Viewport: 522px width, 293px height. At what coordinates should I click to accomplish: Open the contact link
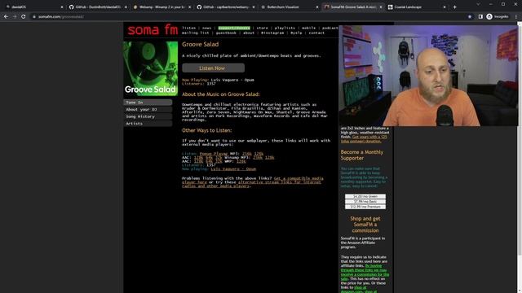click(316, 33)
